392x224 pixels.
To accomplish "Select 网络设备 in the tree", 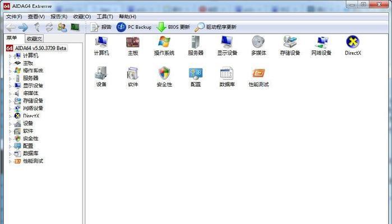I will tap(33, 108).
